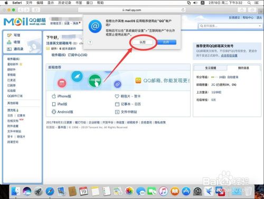Click the 订阅中心(16) link
Viewport: 264px width, 199px height.
[x=78, y=55]
